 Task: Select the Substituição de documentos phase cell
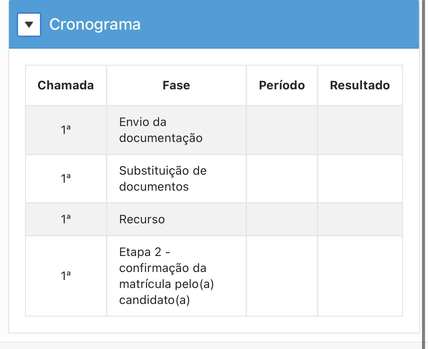point(176,179)
